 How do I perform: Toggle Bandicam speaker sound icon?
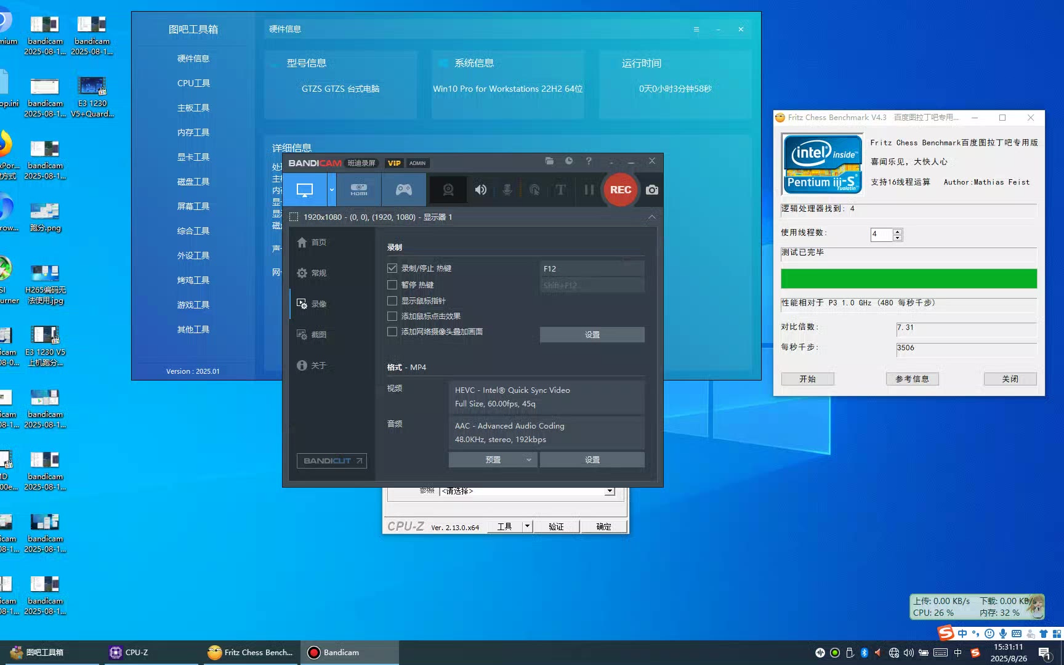(x=481, y=190)
